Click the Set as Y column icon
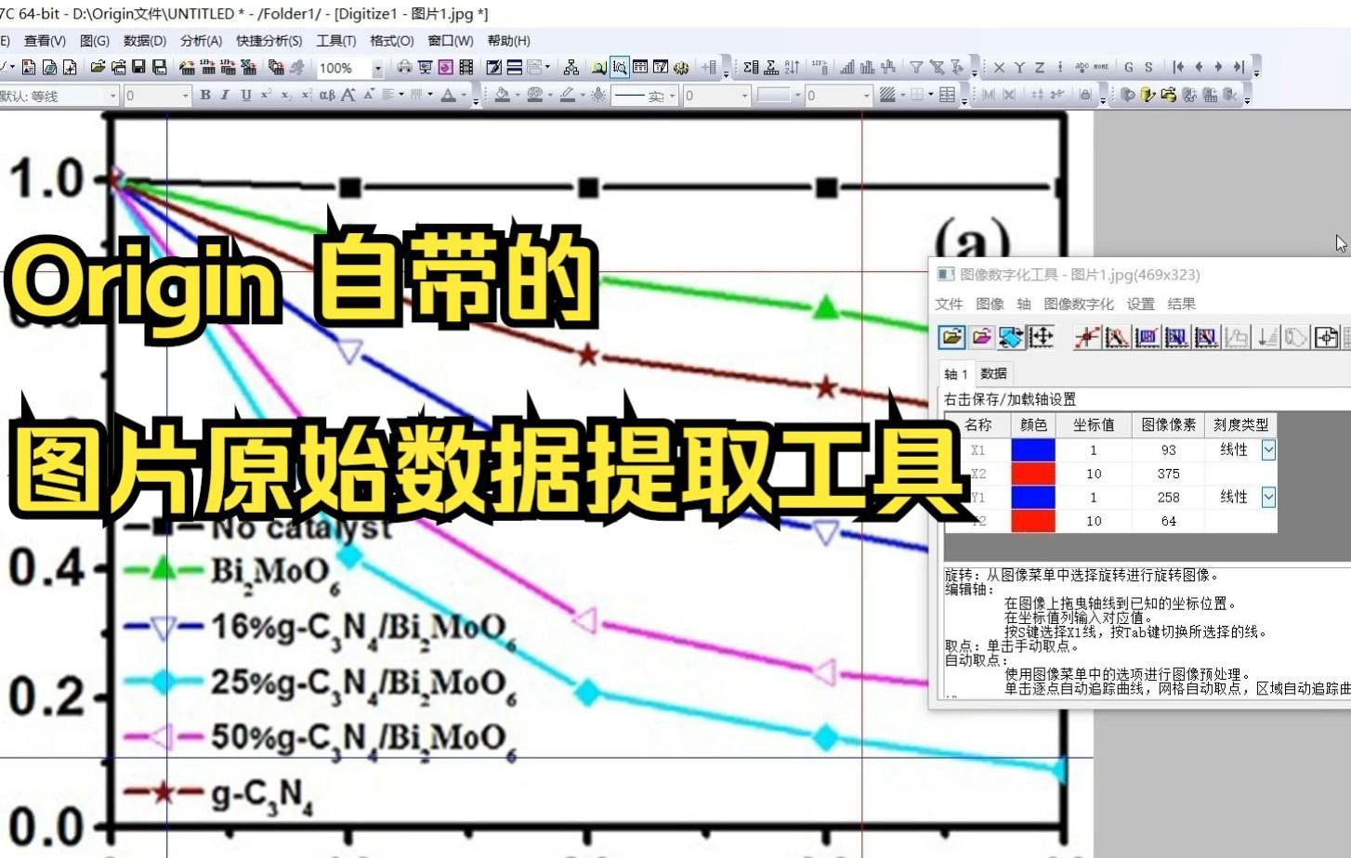The height and width of the screenshot is (858, 1351). (x=1019, y=67)
